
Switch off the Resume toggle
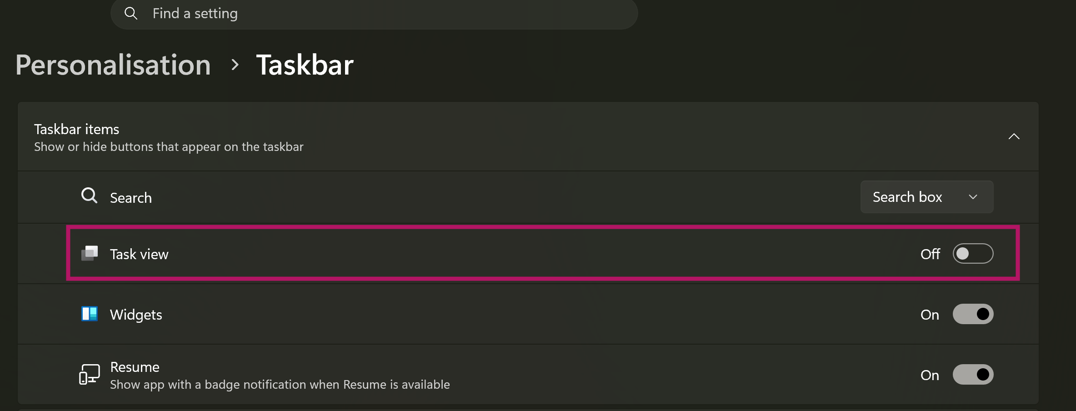tap(973, 375)
